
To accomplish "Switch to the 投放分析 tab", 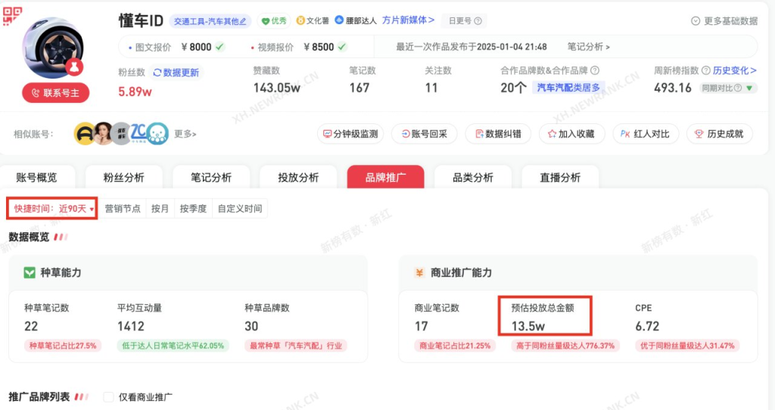I will pyautogui.click(x=298, y=177).
